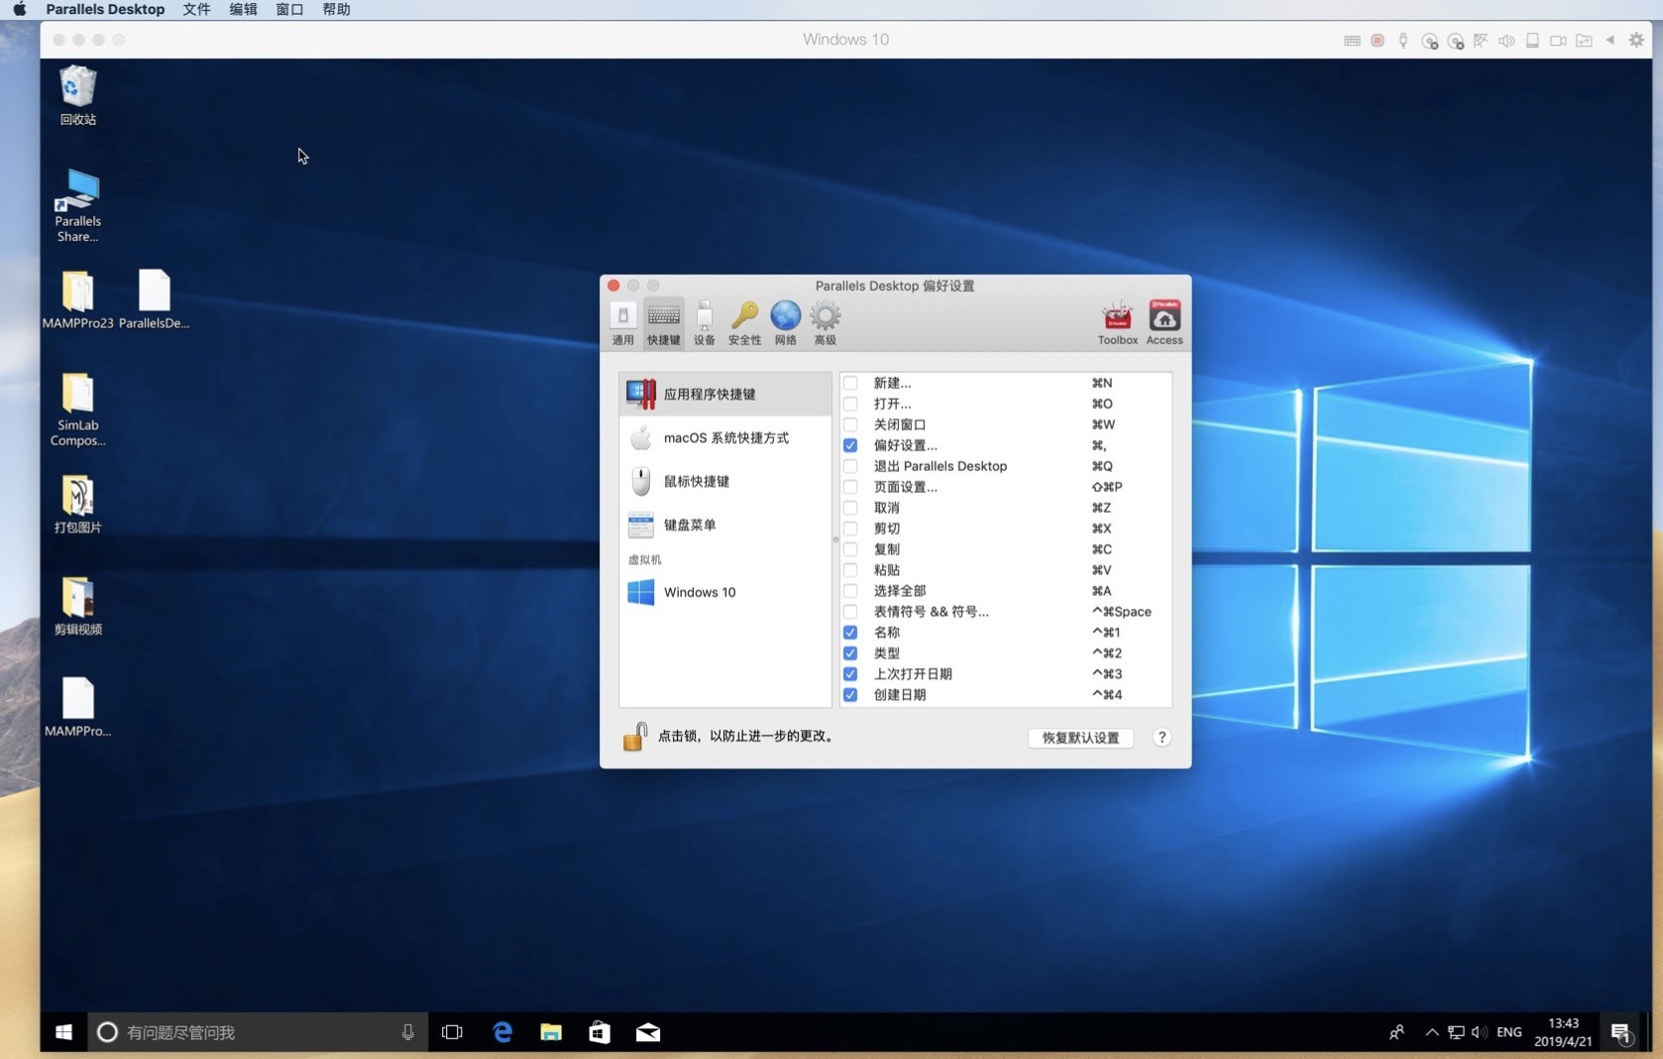The width and height of the screenshot is (1663, 1059).
Task: Click the ENG input language indicator
Action: point(1508,1032)
